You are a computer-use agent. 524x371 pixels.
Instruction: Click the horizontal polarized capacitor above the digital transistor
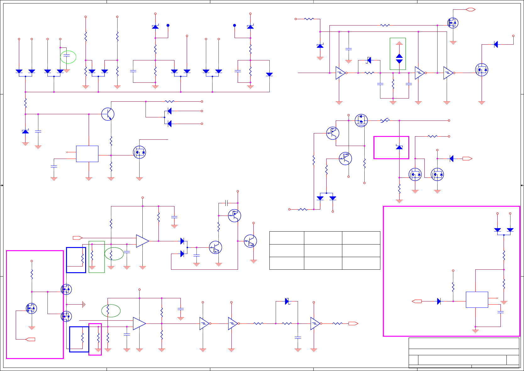pos(227,203)
